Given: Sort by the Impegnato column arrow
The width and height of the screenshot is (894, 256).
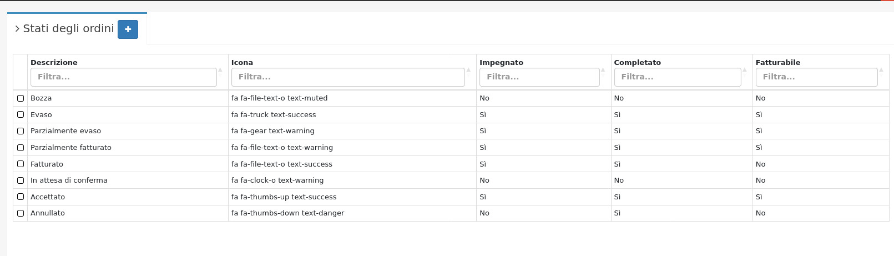Looking at the screenshot, I should pos(603,70).
